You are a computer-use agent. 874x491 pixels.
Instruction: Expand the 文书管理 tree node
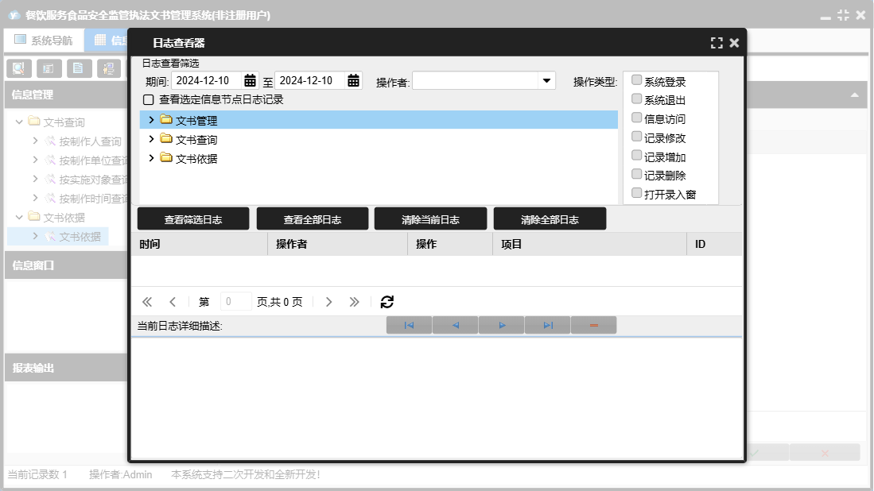click(151, 120)
